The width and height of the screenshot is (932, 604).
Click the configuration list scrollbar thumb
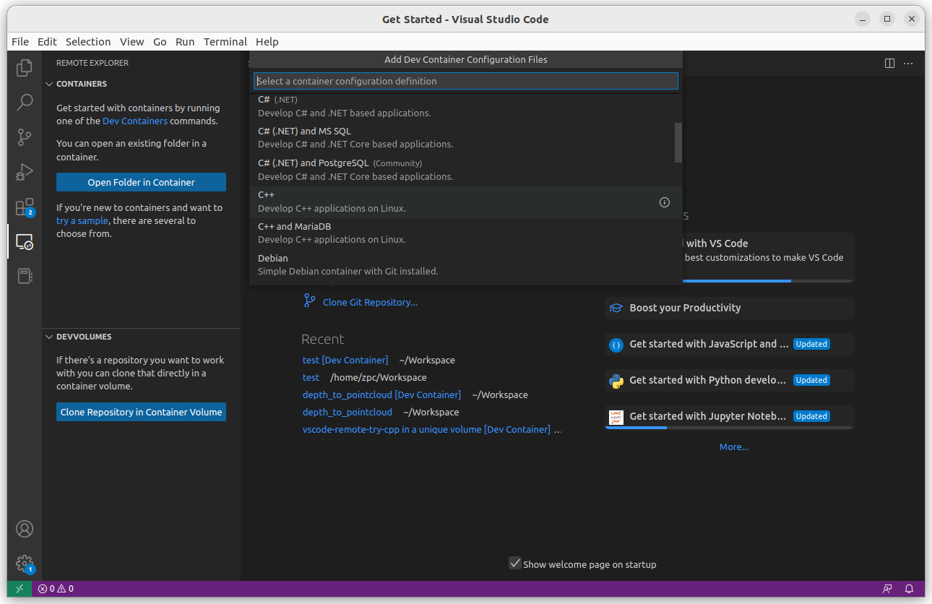point(678,142)
